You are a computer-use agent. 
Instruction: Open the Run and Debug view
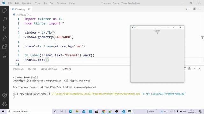click(x=4, y=38)
